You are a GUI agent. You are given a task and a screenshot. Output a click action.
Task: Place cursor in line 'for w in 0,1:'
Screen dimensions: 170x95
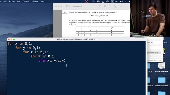(x=43, y=56)
